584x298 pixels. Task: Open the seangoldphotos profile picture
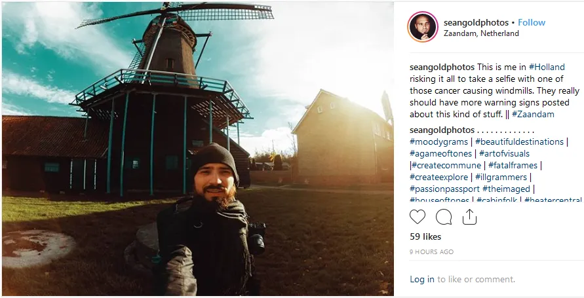(422, 27)
